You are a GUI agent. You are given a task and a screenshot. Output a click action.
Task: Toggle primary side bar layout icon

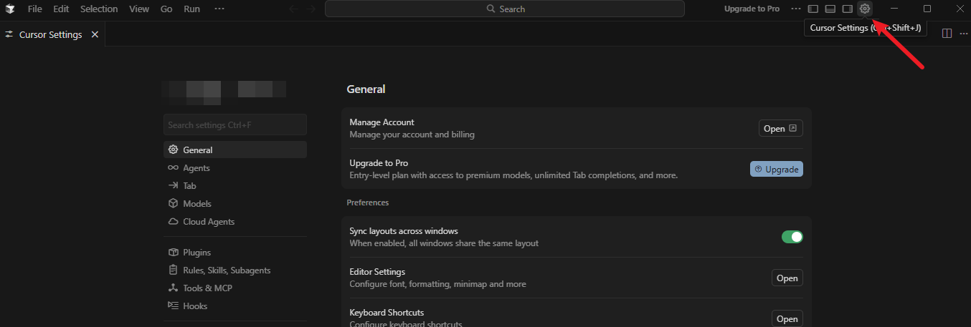tap(813, 9)
